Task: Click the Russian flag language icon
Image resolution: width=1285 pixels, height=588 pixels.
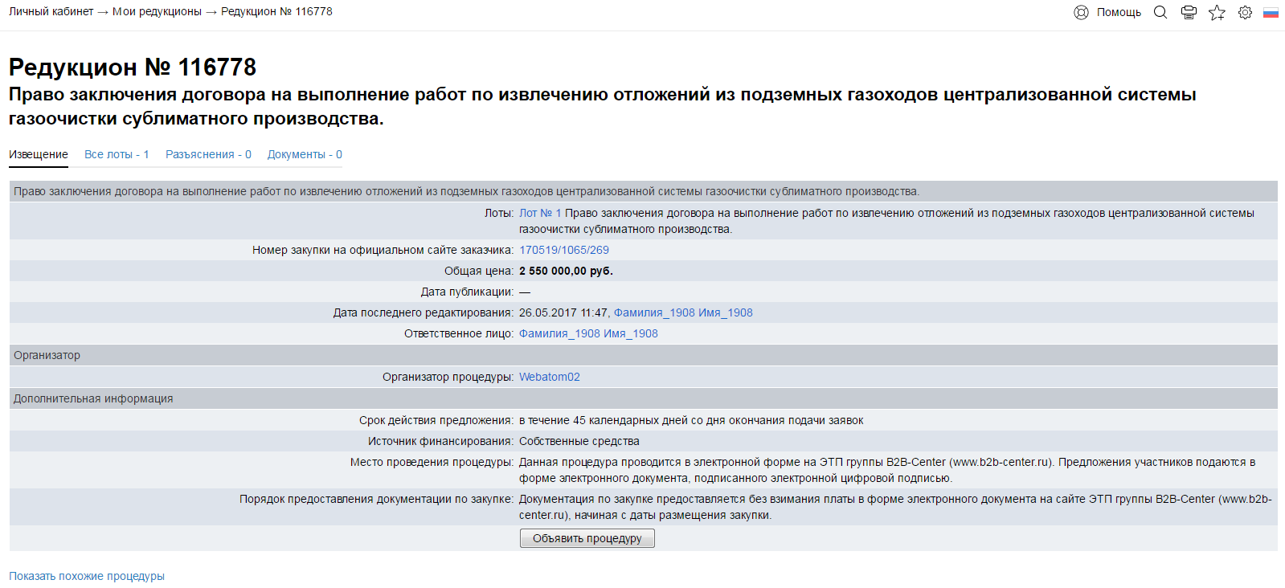Action: point(1271,12)
